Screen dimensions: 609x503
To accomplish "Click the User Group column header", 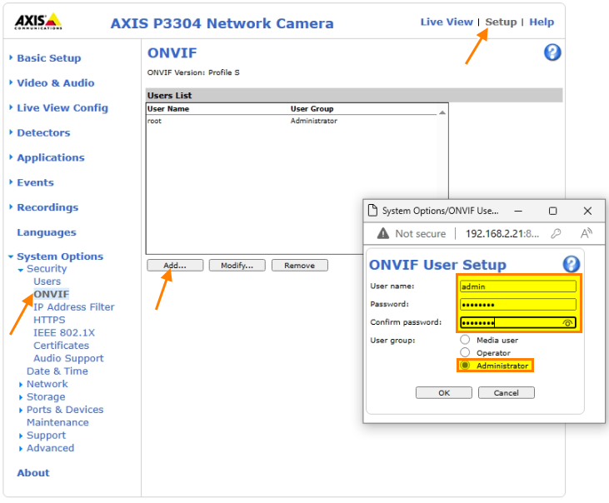I will 312,108.
